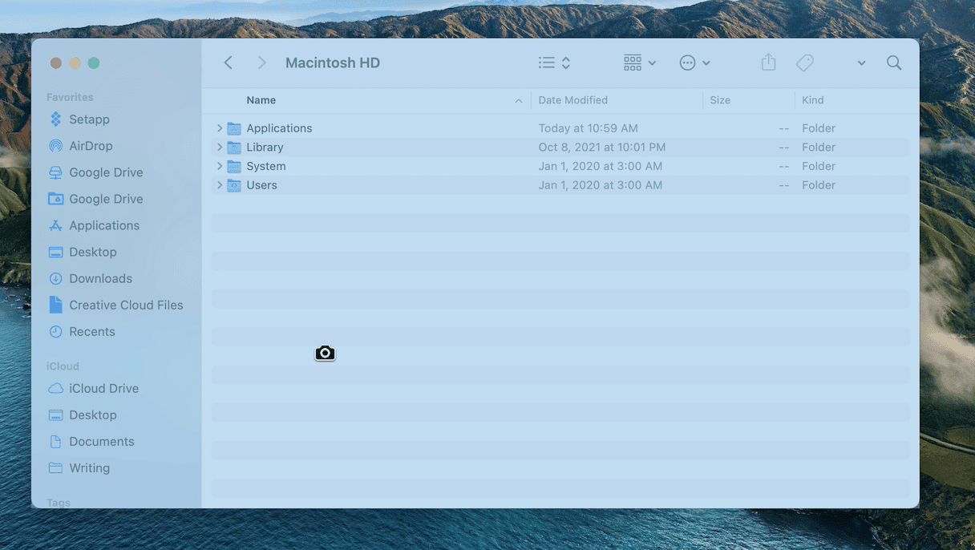Select the Users folder icon

coord(234,185)
